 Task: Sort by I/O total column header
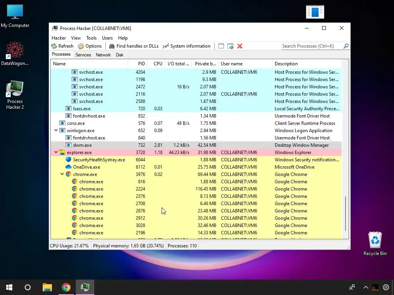point(178,64)
